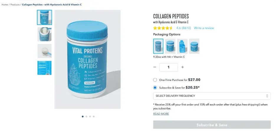This screenshot has height=131, width=276.
Task: Click the quantity input field
Action: click(x=169, y=67)
